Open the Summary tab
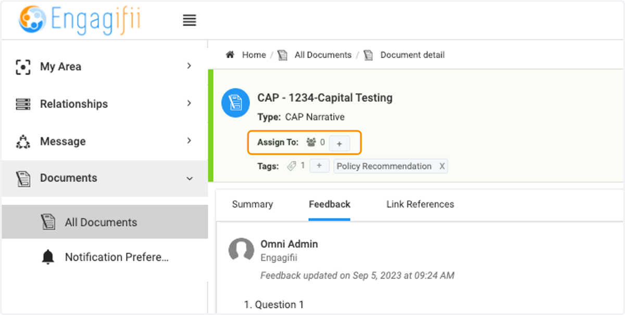625x315 pixels. coord(253,204)
